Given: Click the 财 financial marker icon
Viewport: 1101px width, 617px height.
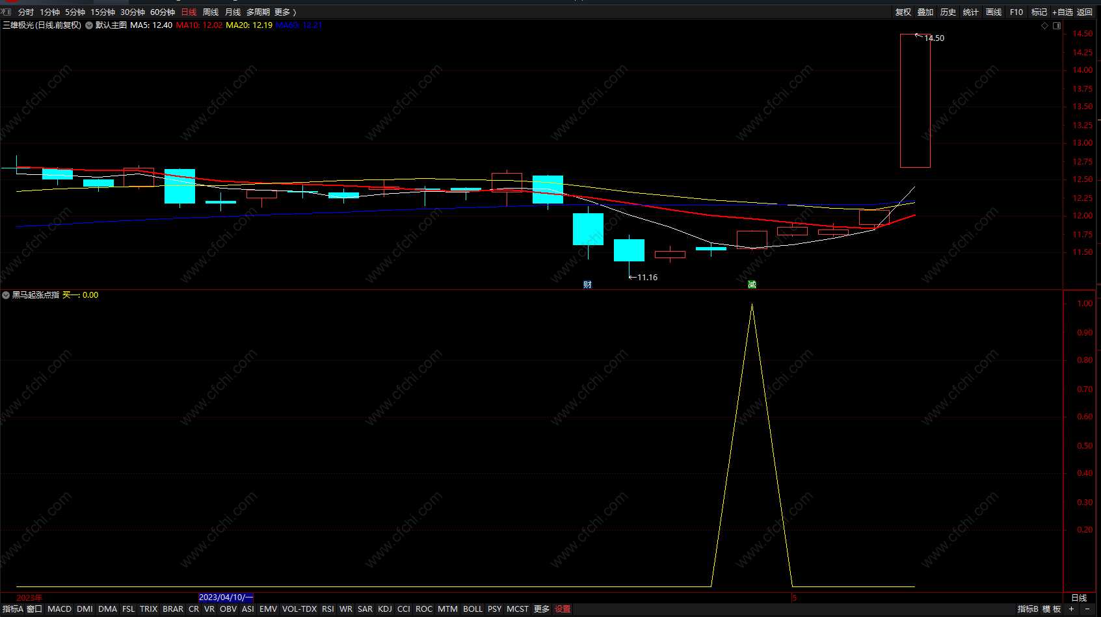Looking at the screenshot, I should click(x=588, y=285).
